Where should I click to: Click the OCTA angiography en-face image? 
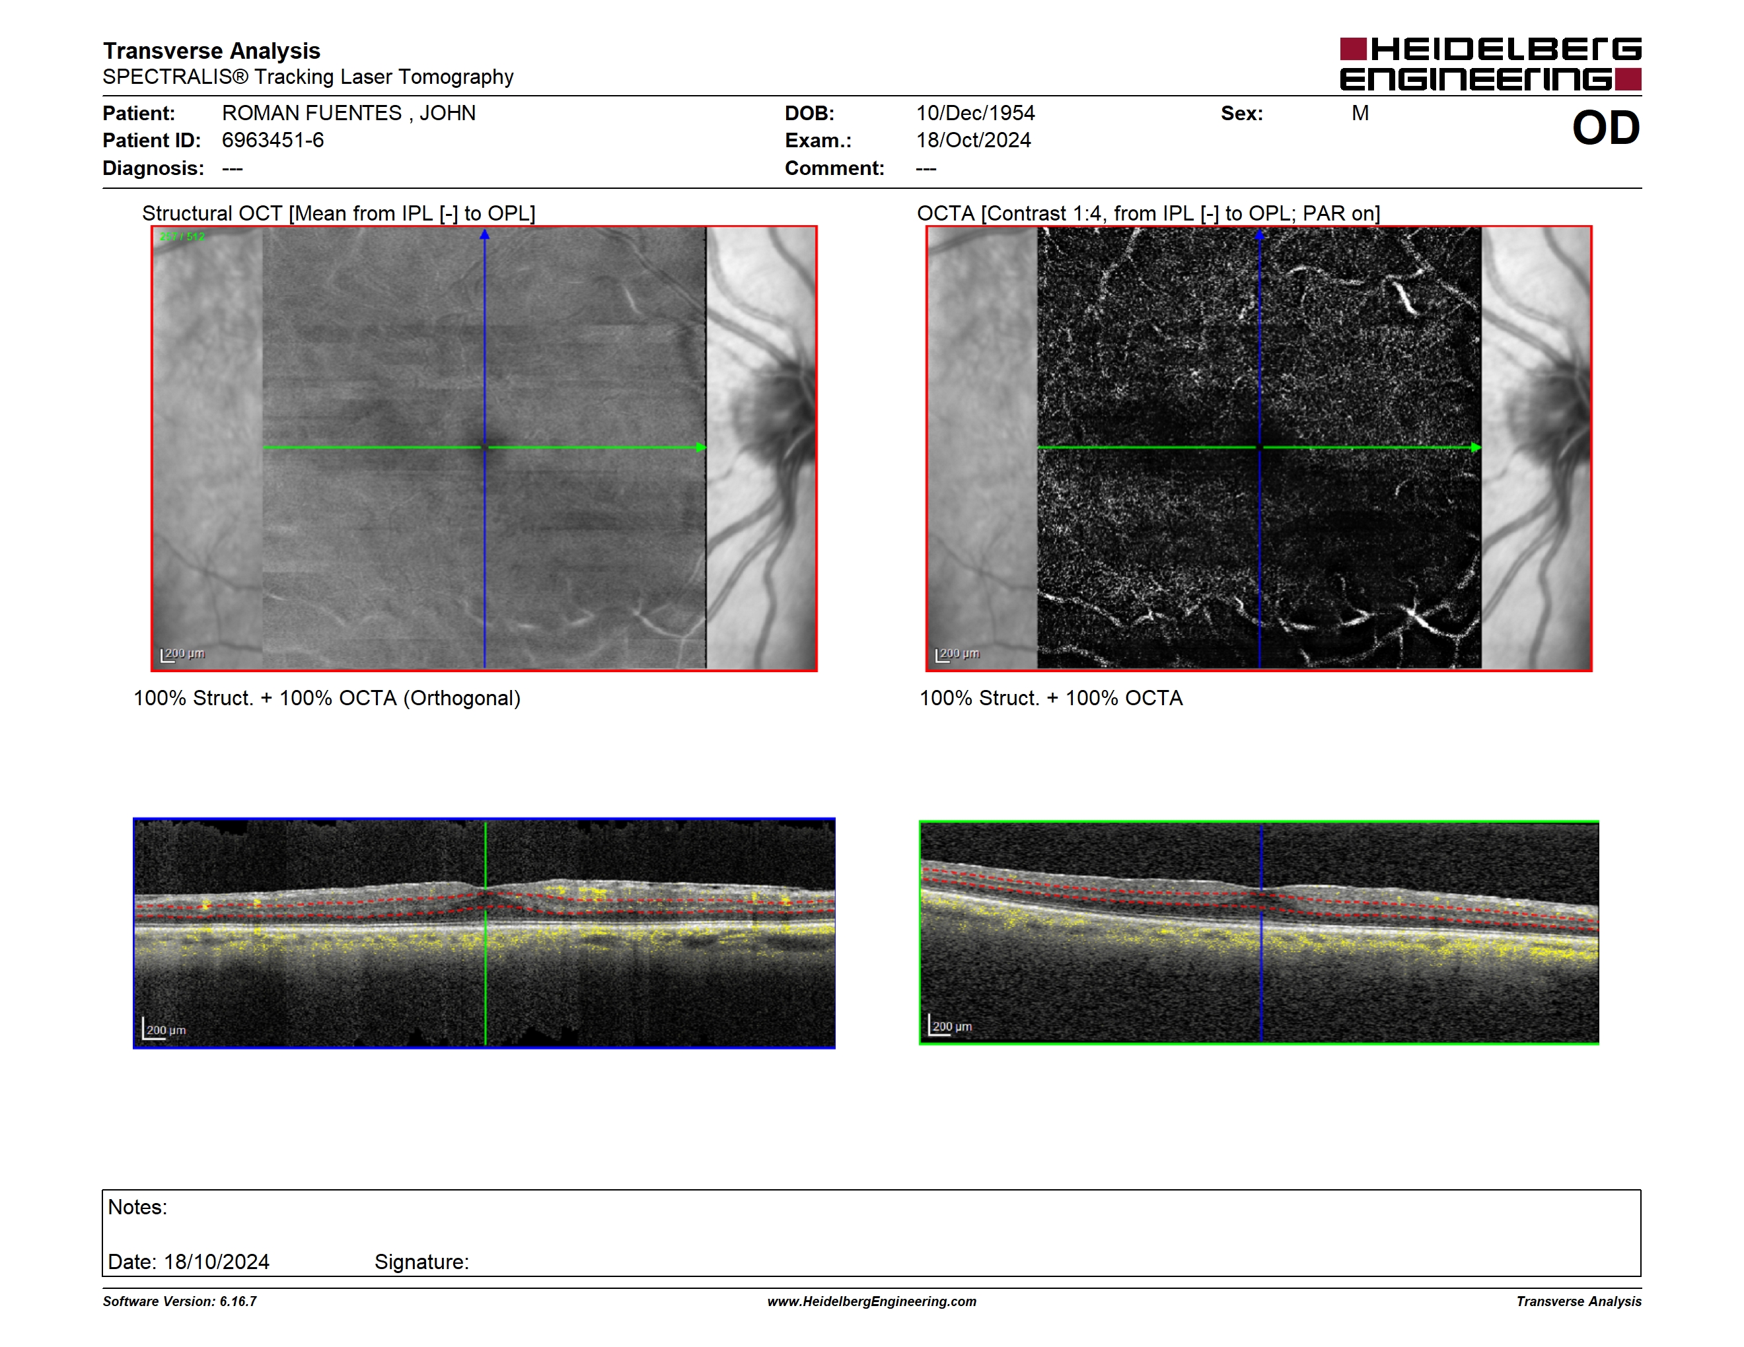pyautogui.click(x=1258, y=448)
